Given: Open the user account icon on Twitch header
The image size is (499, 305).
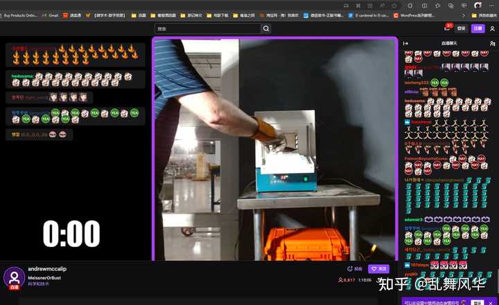Looking at the screenshot, I should (x=492, y=28).
